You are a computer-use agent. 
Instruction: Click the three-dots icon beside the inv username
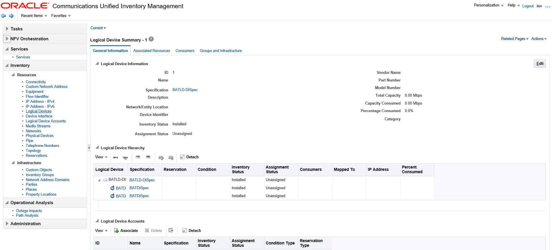[548, 6]
